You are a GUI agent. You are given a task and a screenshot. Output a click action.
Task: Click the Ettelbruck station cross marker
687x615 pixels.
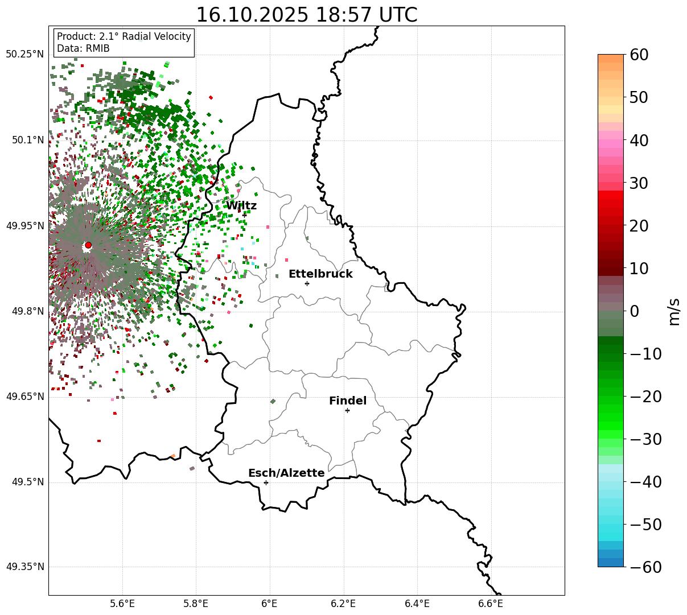307,283
